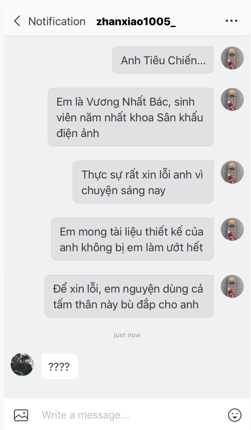251x430 pixels.
Task: Tap the 'just now' timestamp
Action: pos(127,335)
